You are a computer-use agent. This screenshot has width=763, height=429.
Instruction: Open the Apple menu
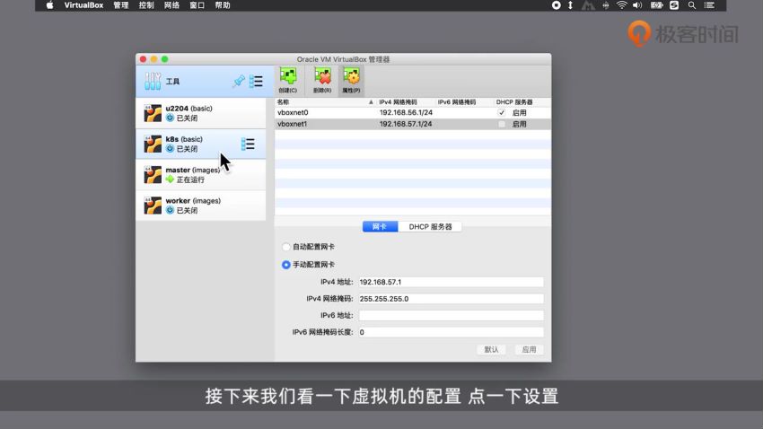pos(49,5)
